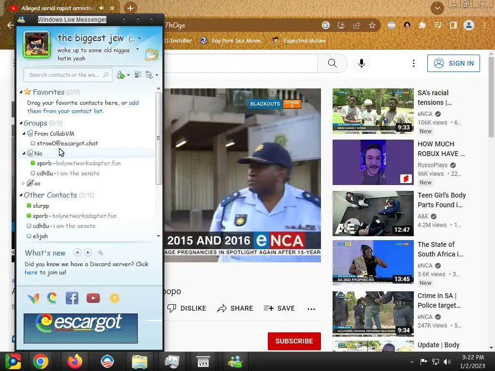Open the email inbox icon in Messenger
This screenshot has height=371, width=495.
pyautogui.click(x=152, y=55)
